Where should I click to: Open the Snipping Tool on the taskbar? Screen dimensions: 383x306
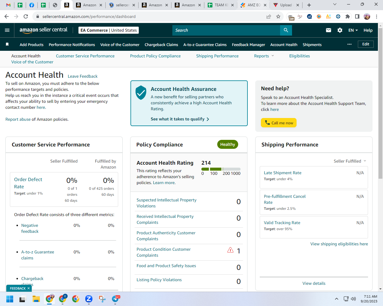coord(102,299)
